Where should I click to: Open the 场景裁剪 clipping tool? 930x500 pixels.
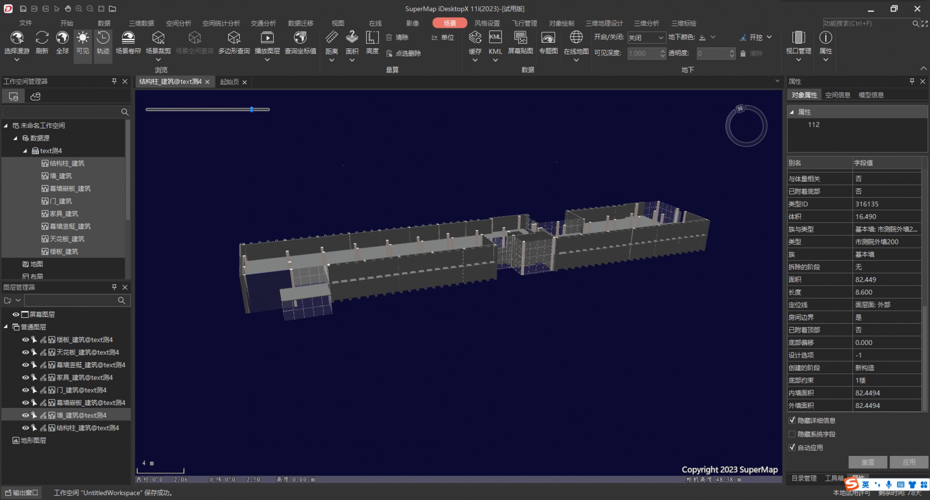click(158, 42)
